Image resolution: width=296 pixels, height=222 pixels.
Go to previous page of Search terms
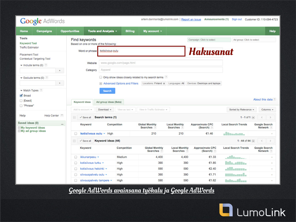point(262,117)
